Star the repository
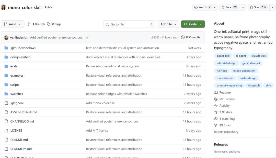The height and width of the screenshot is (158, 276). click(259, 7)
